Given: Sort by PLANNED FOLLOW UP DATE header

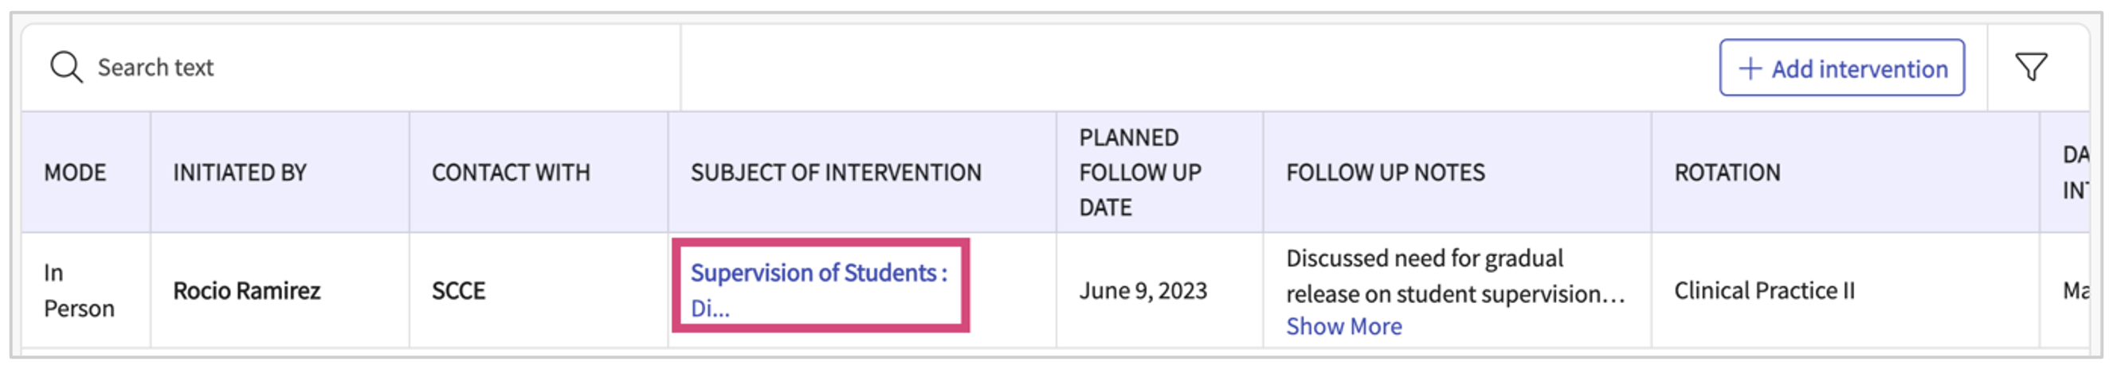Looking at the screenshot, I should (1140, 173).
